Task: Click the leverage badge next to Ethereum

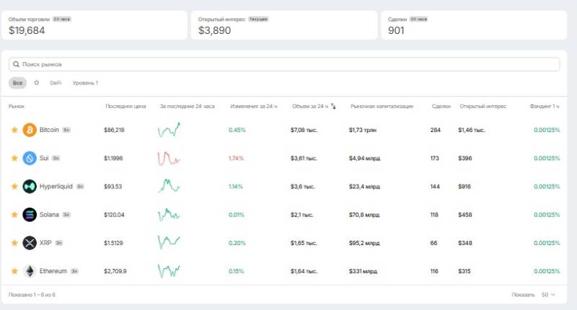Action: pos(74,271)
